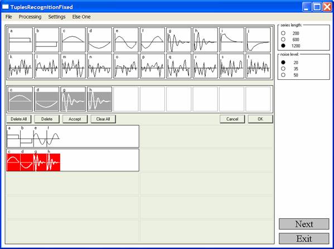Open the Else One menu
This screenshot has height=249, width=334.
pyautogui.click(x=81, y=17)
